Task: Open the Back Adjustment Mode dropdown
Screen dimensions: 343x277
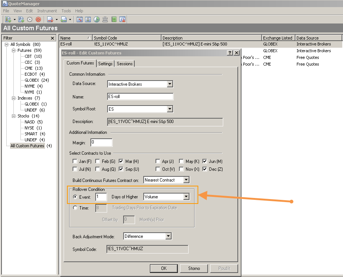Action: click(x=168, y=236)
